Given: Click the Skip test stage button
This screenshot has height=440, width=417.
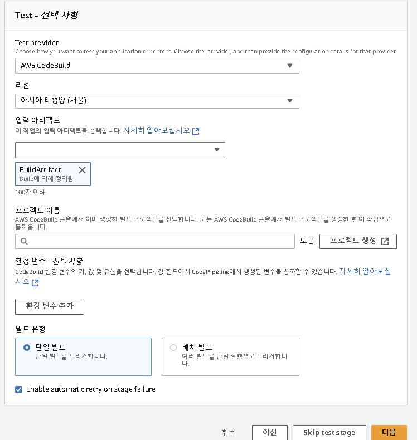Looking at the screenshot, I should click(x=329, y=432).
